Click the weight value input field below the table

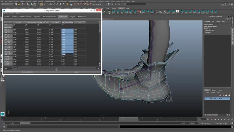8,69
